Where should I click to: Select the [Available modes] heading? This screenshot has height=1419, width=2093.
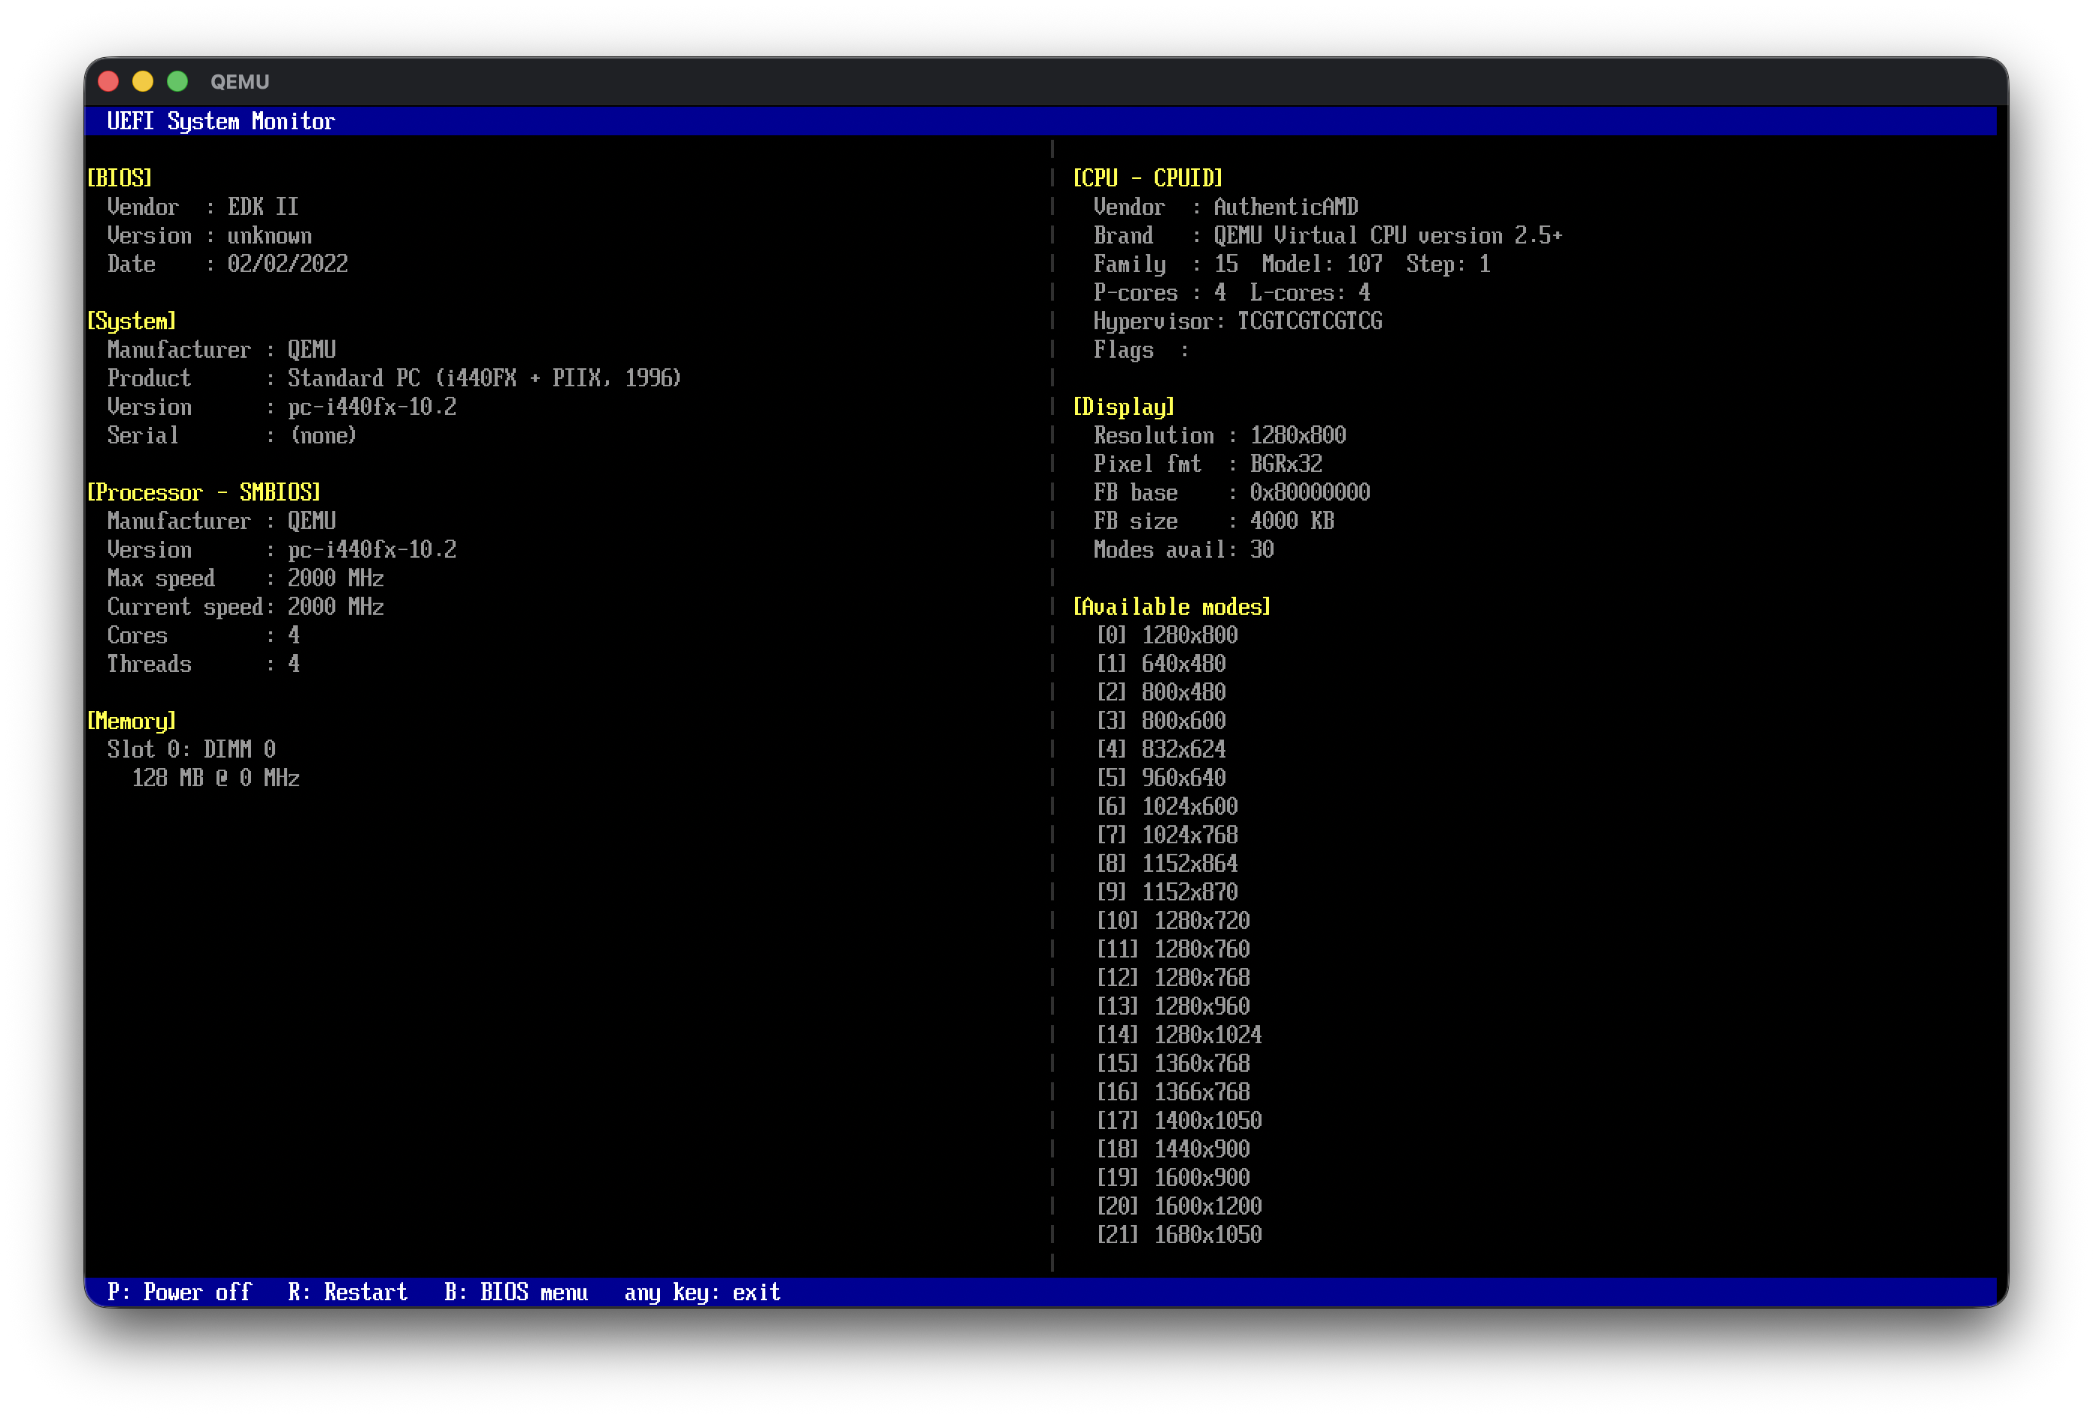click(x=1172, y=606)
